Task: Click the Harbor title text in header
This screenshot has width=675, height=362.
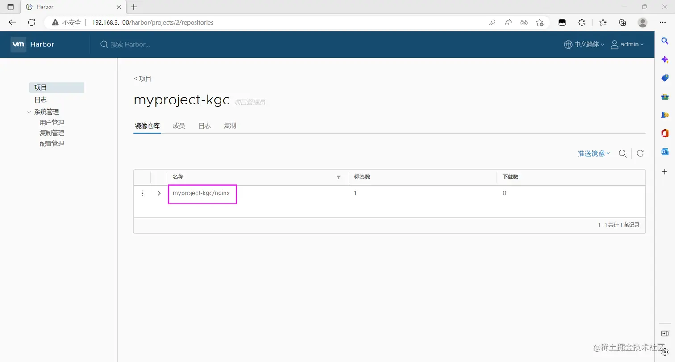Action: (42, 44)
